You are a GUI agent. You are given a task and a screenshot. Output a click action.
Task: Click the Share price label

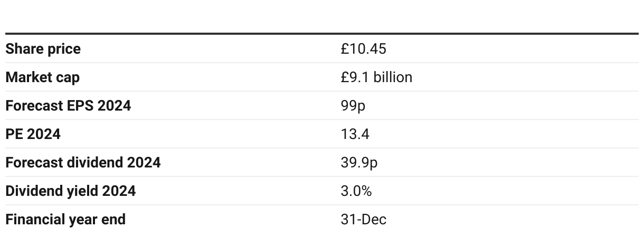43,49
